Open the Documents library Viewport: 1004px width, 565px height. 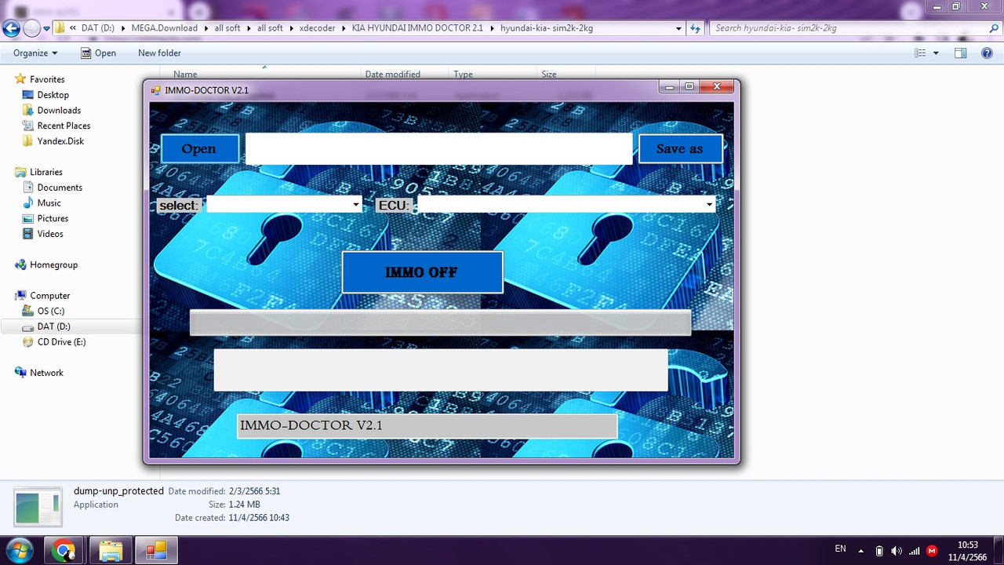pyautogui.click(x=60, y=188)
